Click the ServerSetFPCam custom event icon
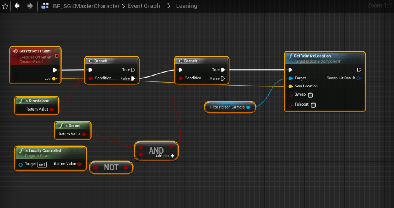This screenshot has height=208, width=394. [15, 51]
